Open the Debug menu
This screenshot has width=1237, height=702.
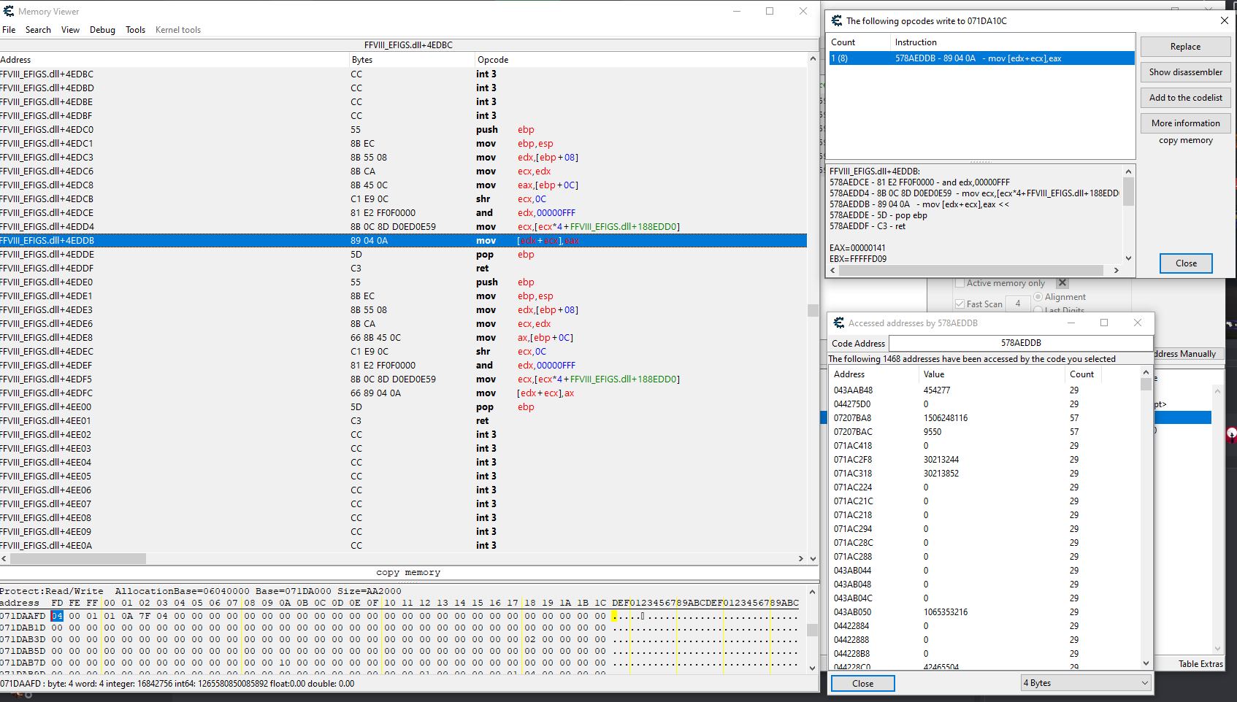coord(102,30)
